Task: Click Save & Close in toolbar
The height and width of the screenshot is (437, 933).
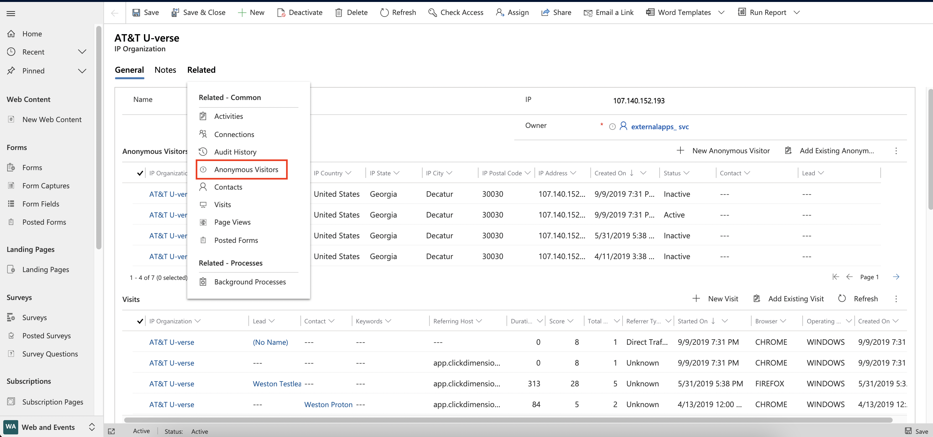Action: click(x=198, y=12)
